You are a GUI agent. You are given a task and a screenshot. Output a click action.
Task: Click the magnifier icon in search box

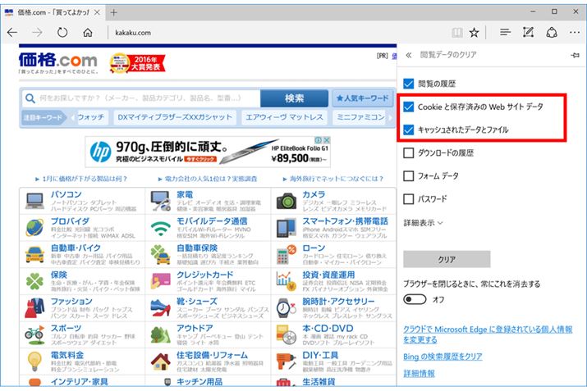[x=30, y=98]
